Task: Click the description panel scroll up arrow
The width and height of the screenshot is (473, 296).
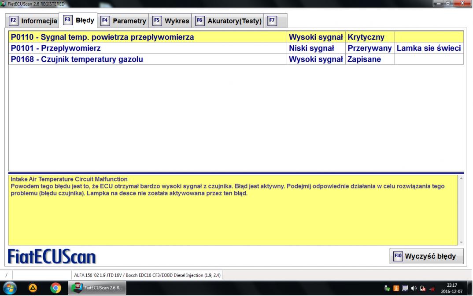Action: (461, 178)
